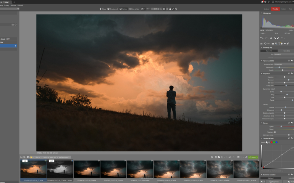Open the adjustments list icon
The height and width of the screenshot is (183, 294).
[x=262, y=43]
